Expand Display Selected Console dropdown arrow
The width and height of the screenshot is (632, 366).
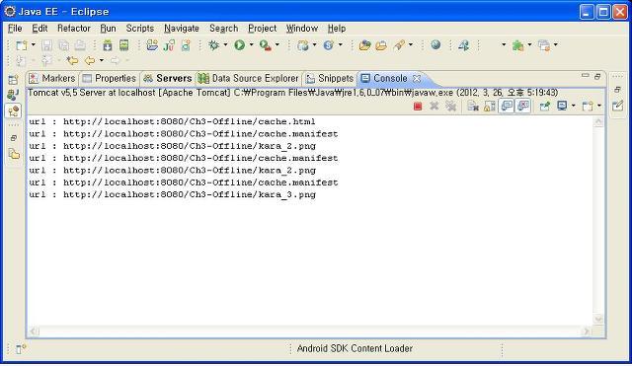point(574,106)
